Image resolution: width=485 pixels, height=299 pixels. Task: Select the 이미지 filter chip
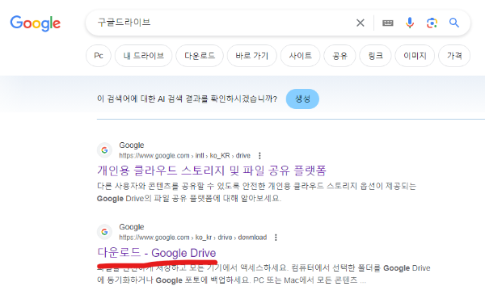click(415, 56)
